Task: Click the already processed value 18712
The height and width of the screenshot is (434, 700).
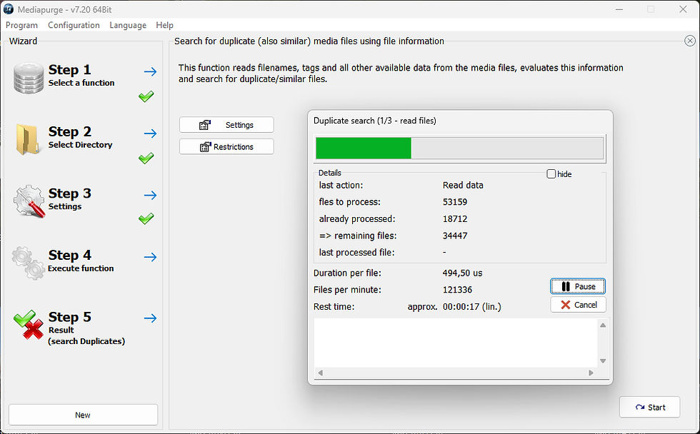Action: [x=455, y=219]
